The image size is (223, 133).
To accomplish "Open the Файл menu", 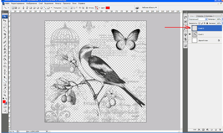I will [x=7, y=4].
